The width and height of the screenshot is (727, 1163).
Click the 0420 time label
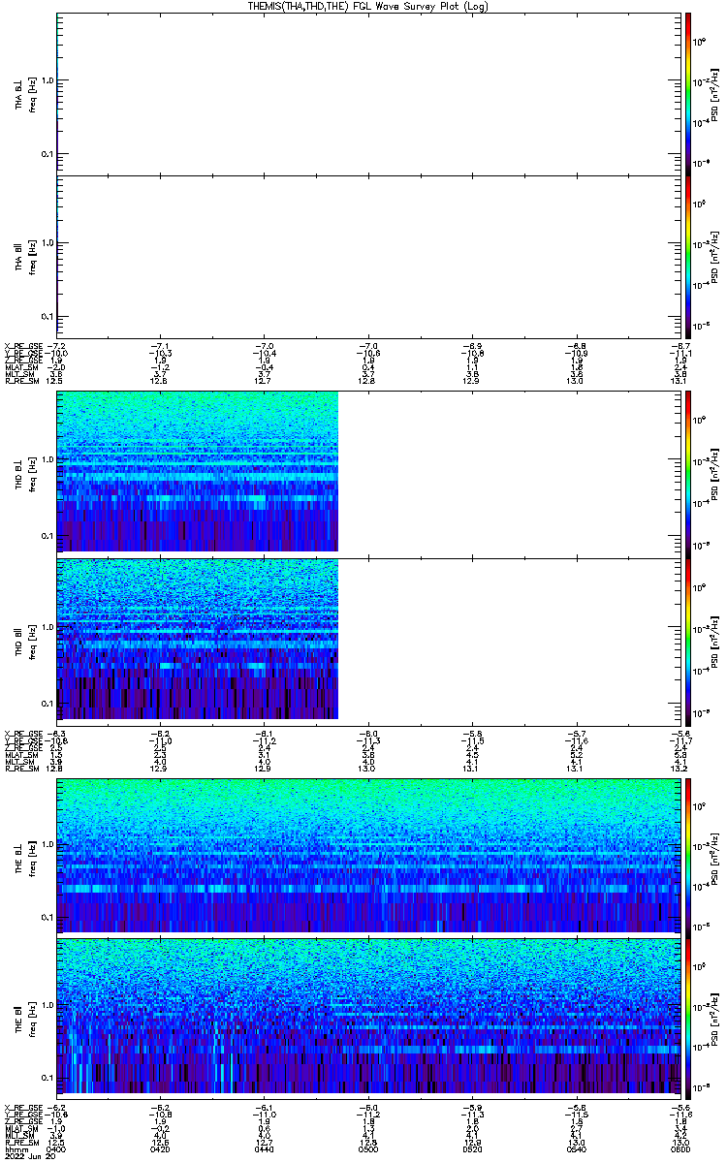click(161, 1148)
